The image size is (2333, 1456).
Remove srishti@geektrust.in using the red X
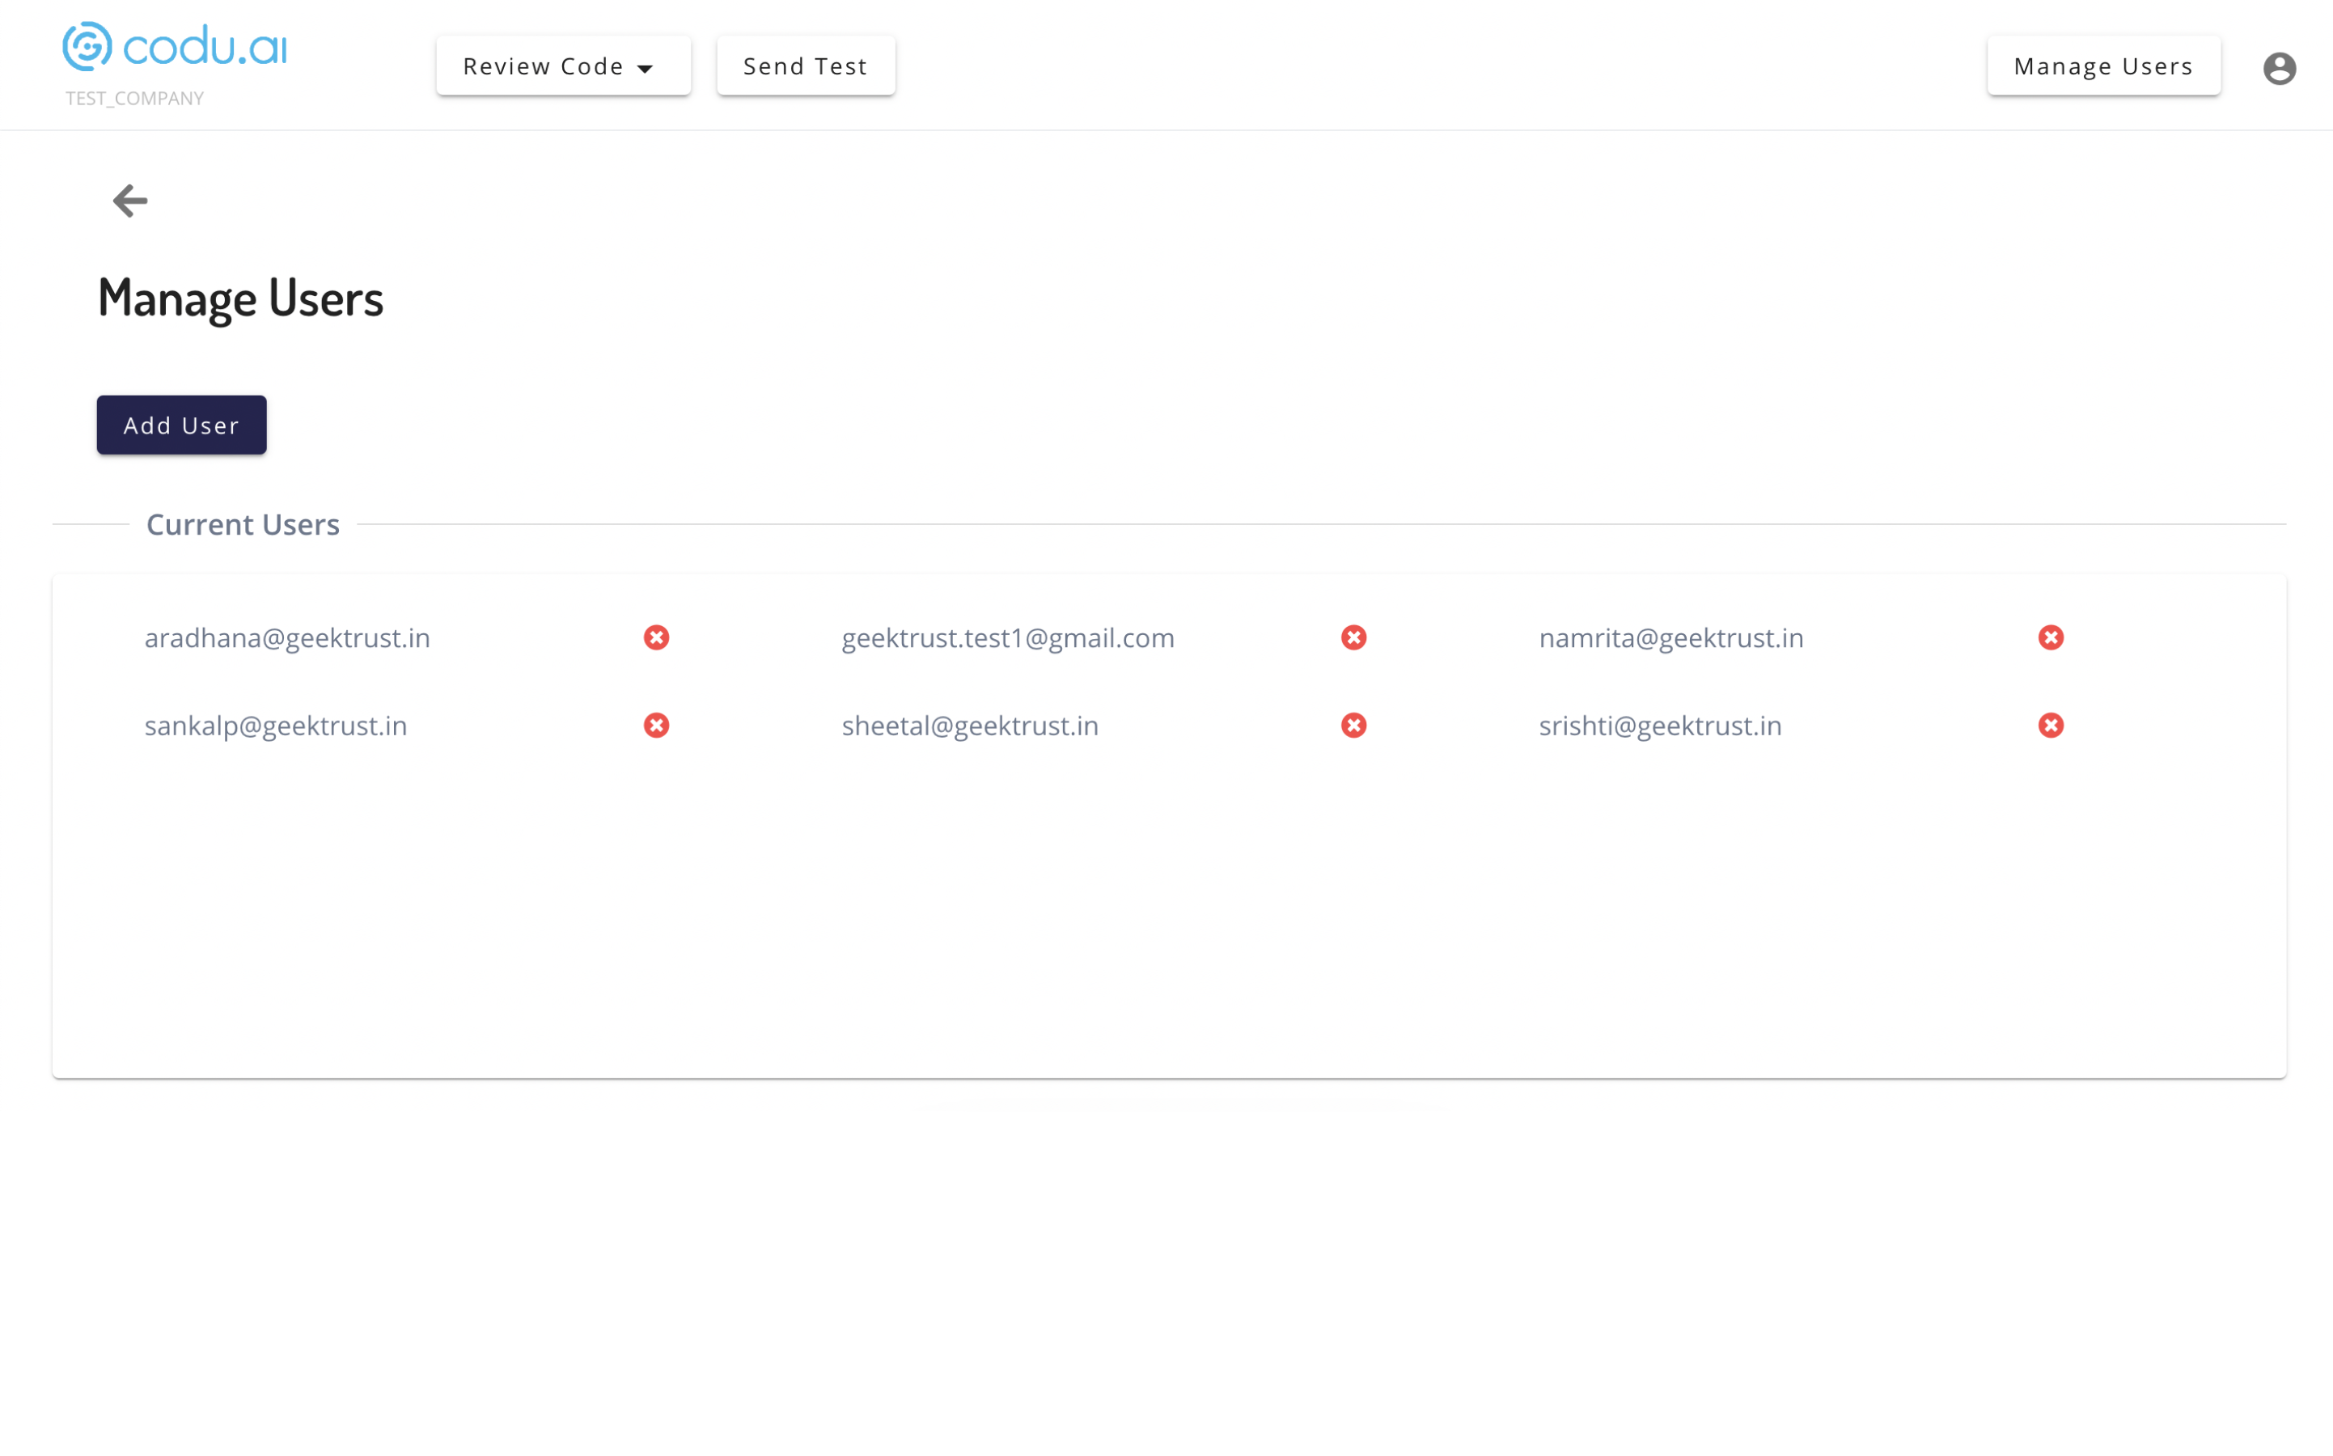(x=2050, y=725)
